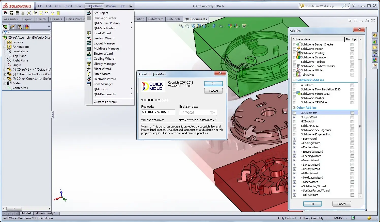Expand the Mates tree node
The width and height of the screenshot is (380, 222).
tap(5, 83)
